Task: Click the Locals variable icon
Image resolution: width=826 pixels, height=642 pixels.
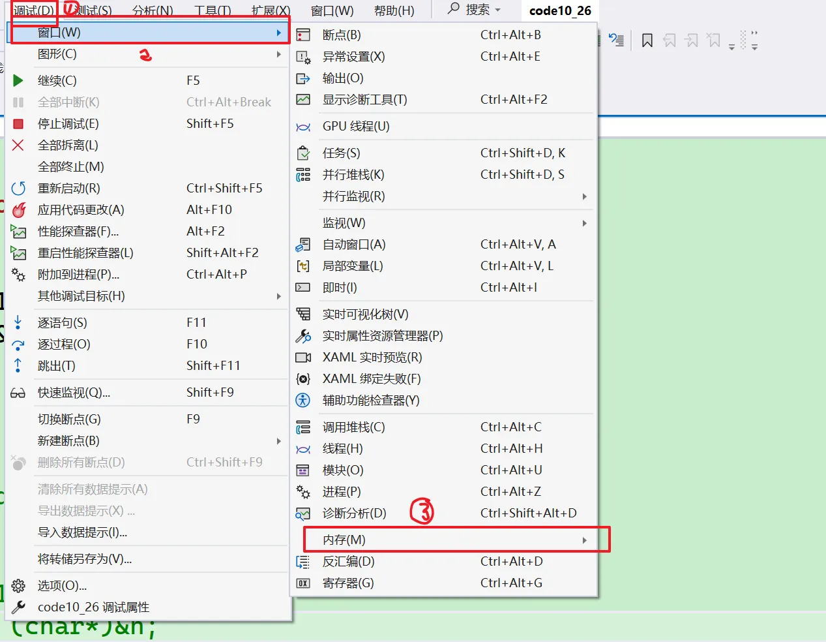Action: pos(303,266)
